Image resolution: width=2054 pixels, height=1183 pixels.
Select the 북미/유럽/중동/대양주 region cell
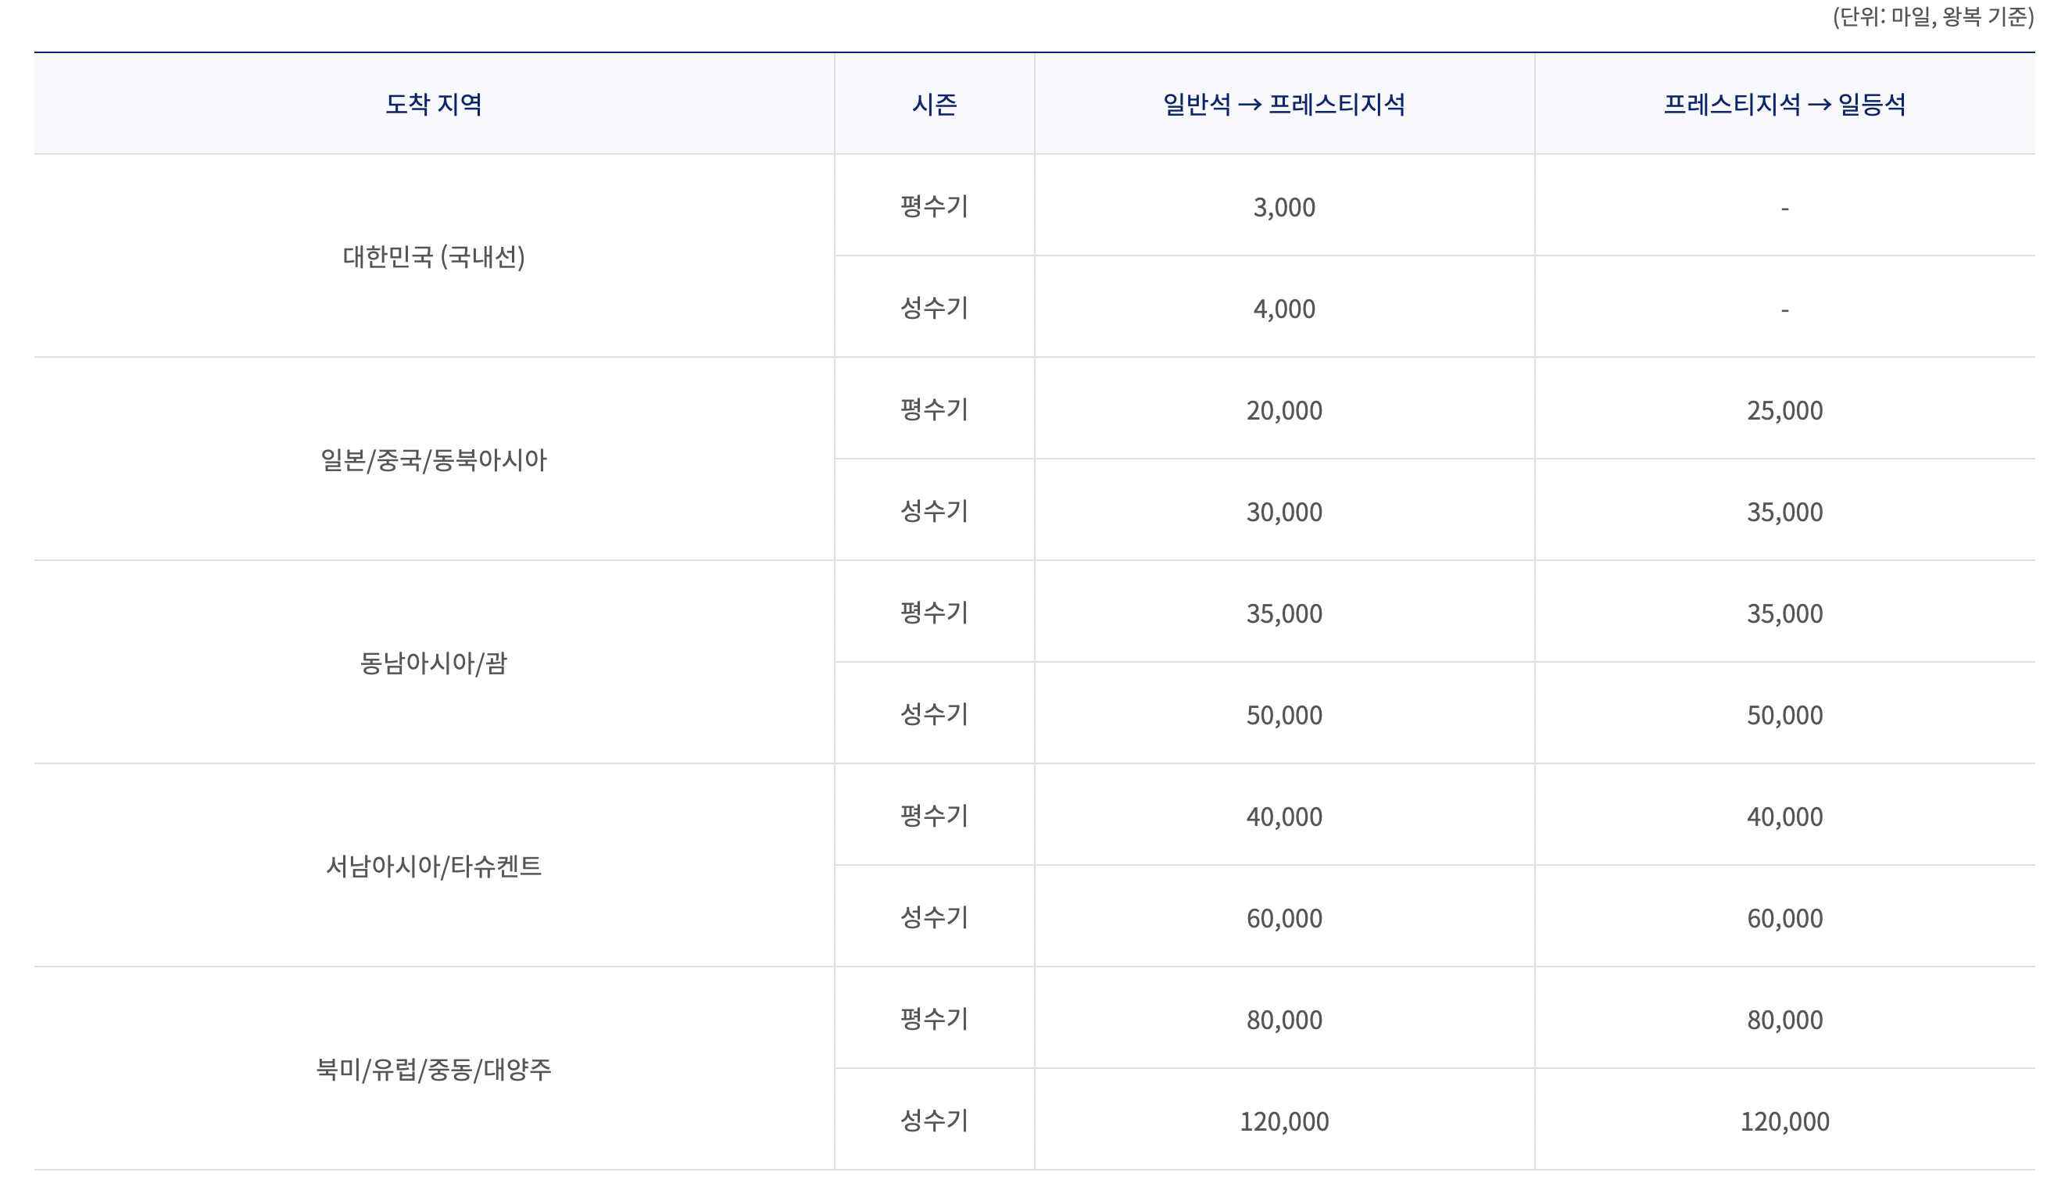433,1069
